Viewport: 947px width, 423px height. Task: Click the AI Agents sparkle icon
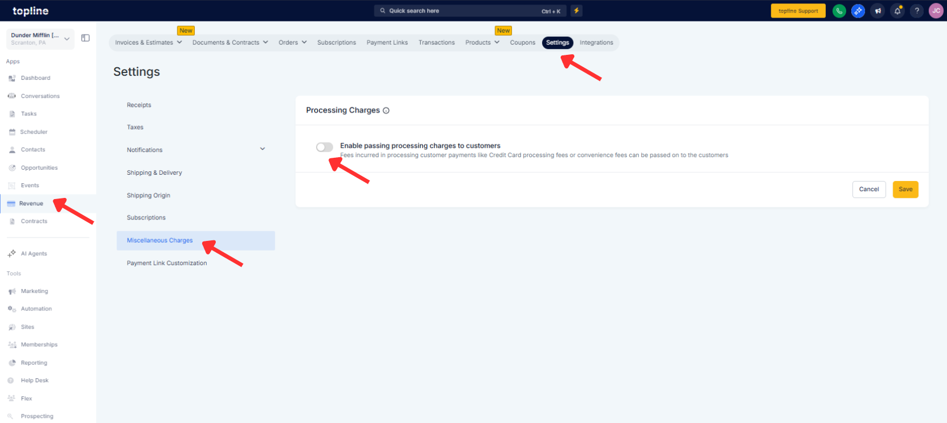(12, 253)
